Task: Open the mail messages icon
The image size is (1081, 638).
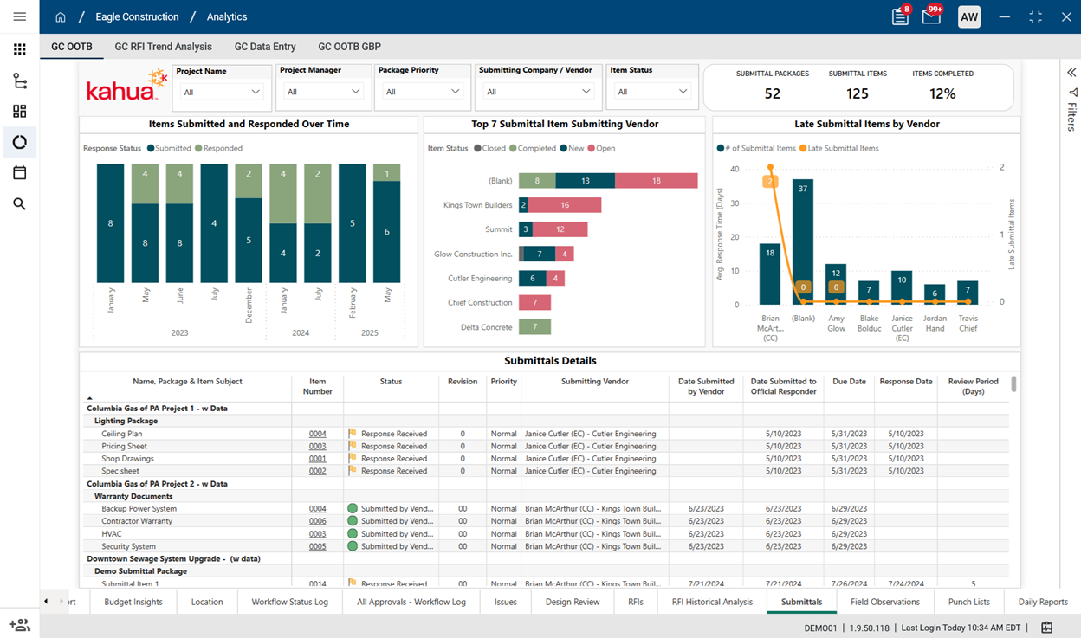Action: (931, 17)
